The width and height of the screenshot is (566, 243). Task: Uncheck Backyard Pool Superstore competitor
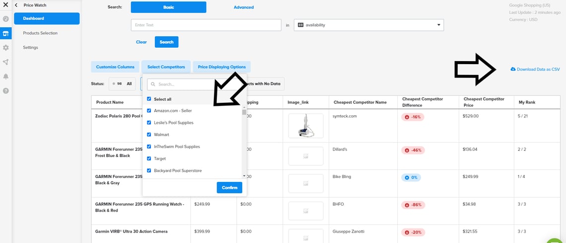tap(149, 170)
